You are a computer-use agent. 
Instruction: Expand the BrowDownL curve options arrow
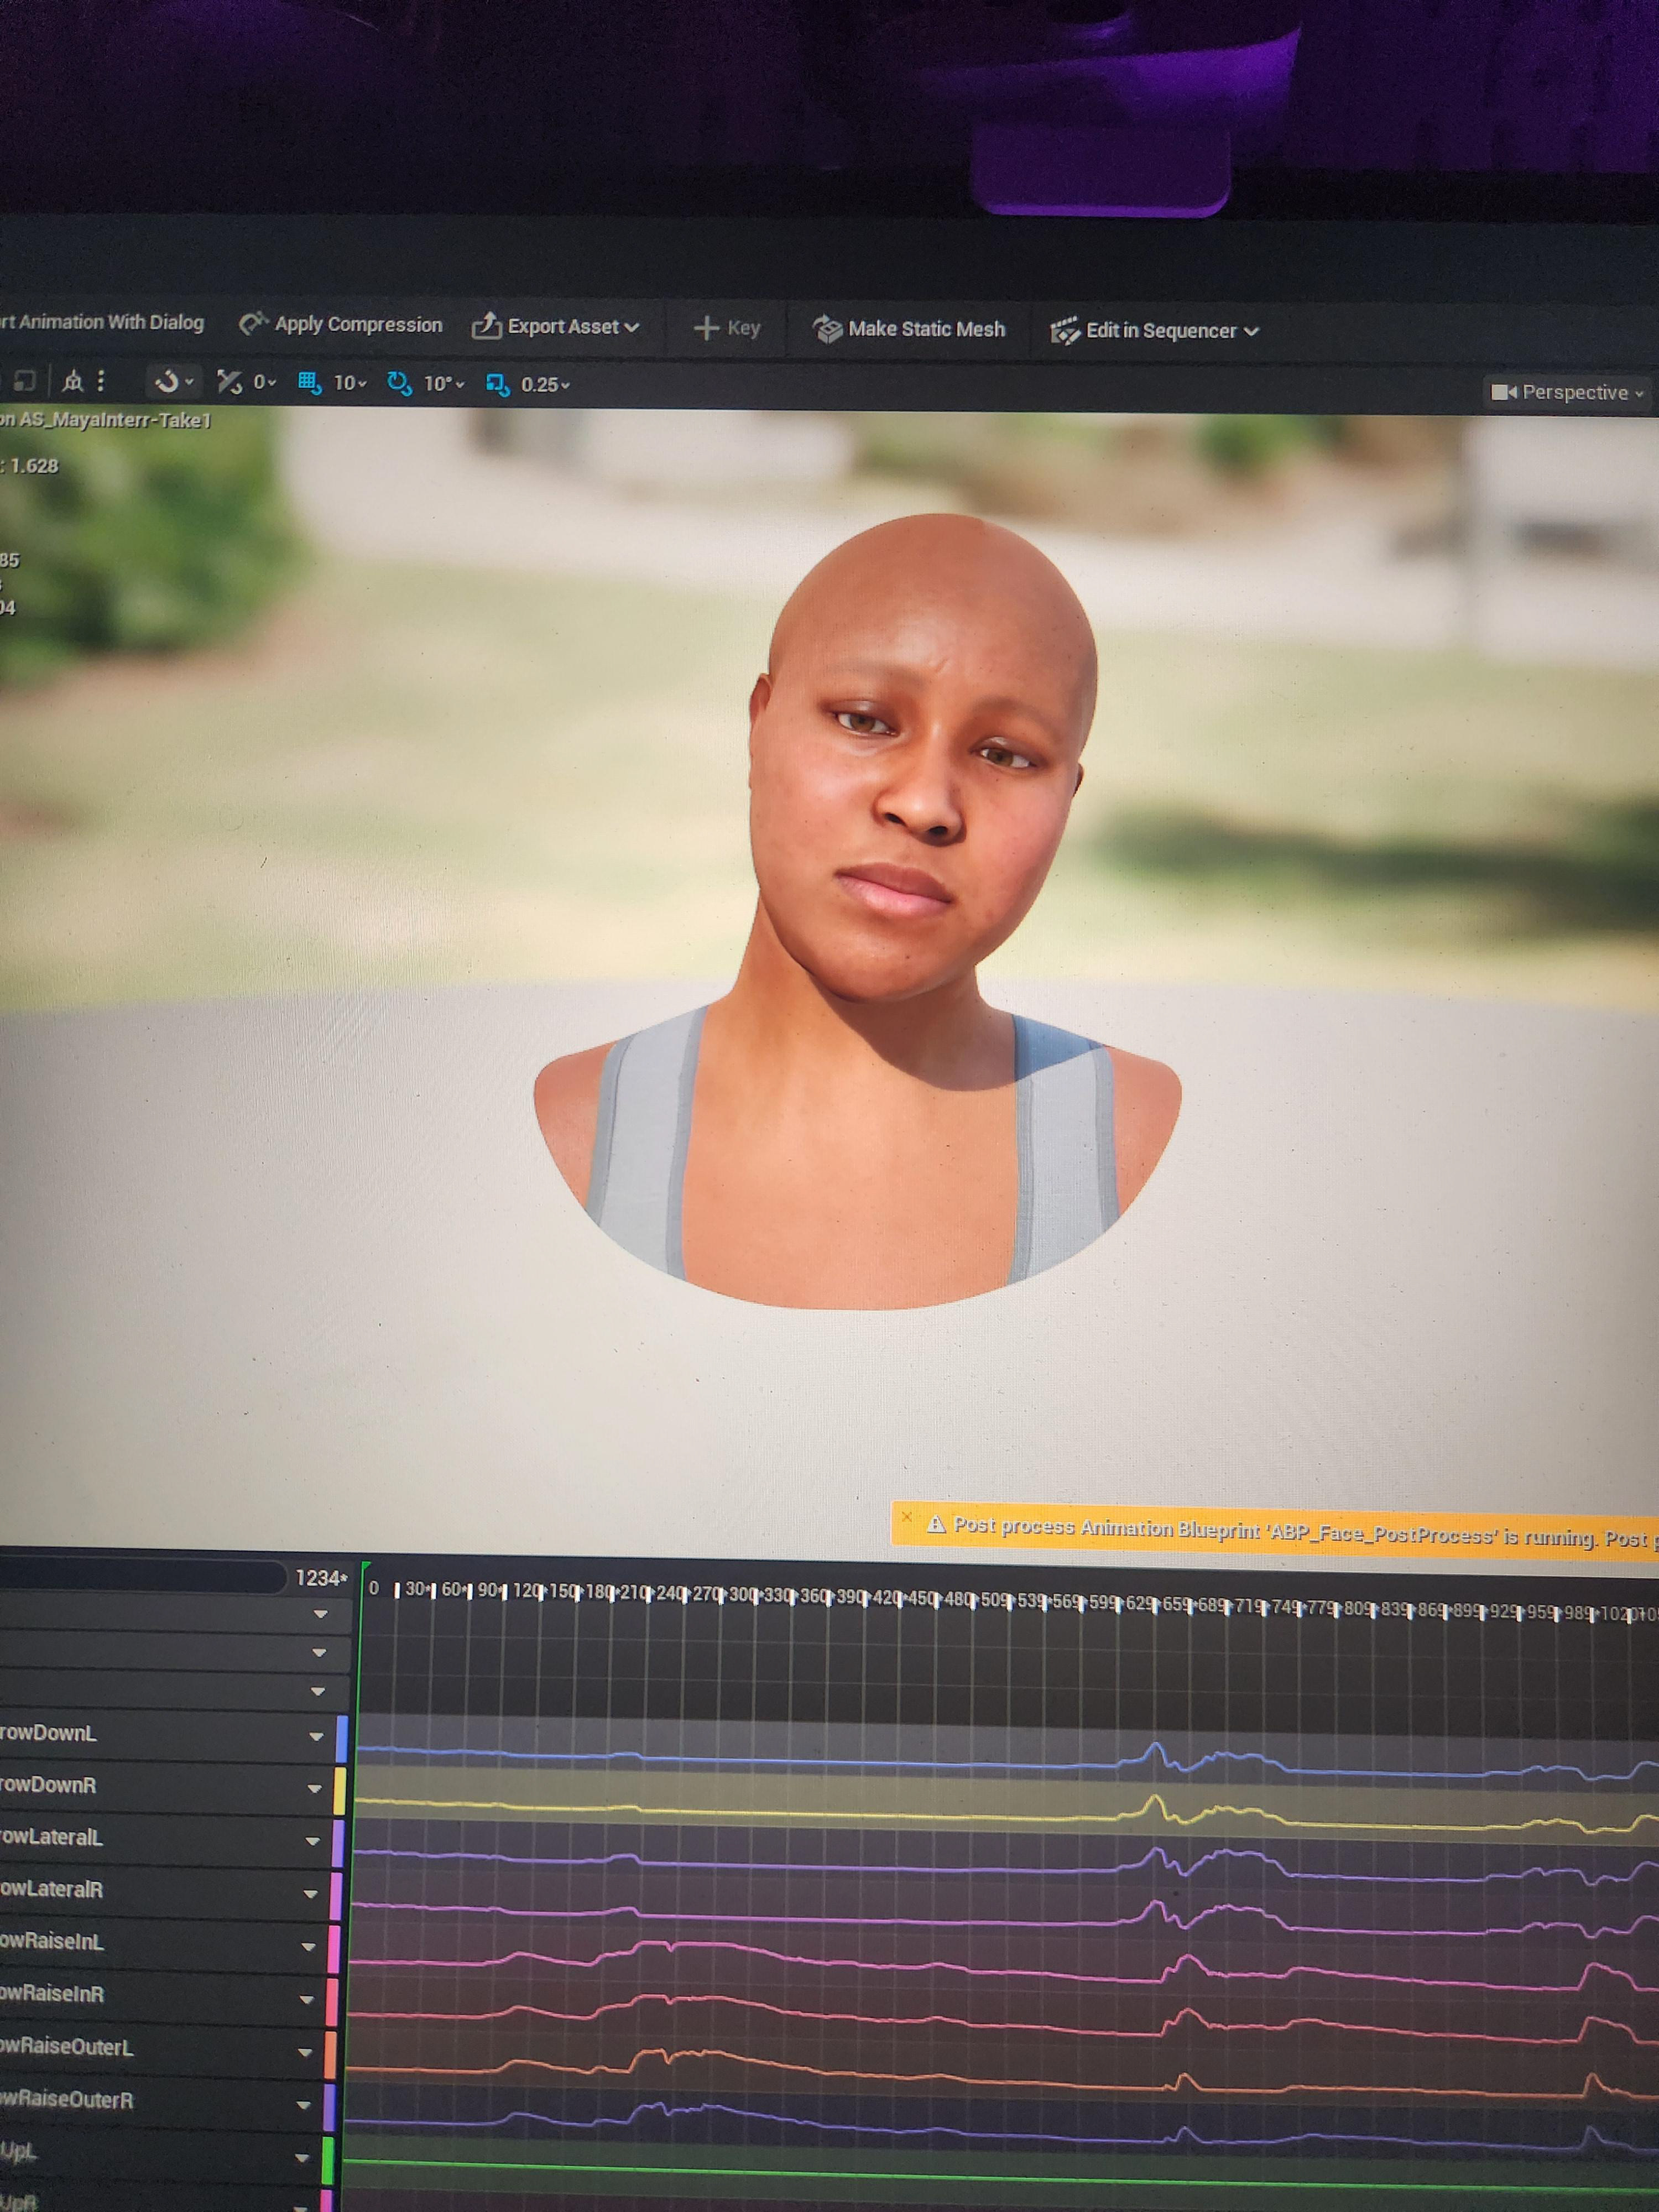point(316,1736)
